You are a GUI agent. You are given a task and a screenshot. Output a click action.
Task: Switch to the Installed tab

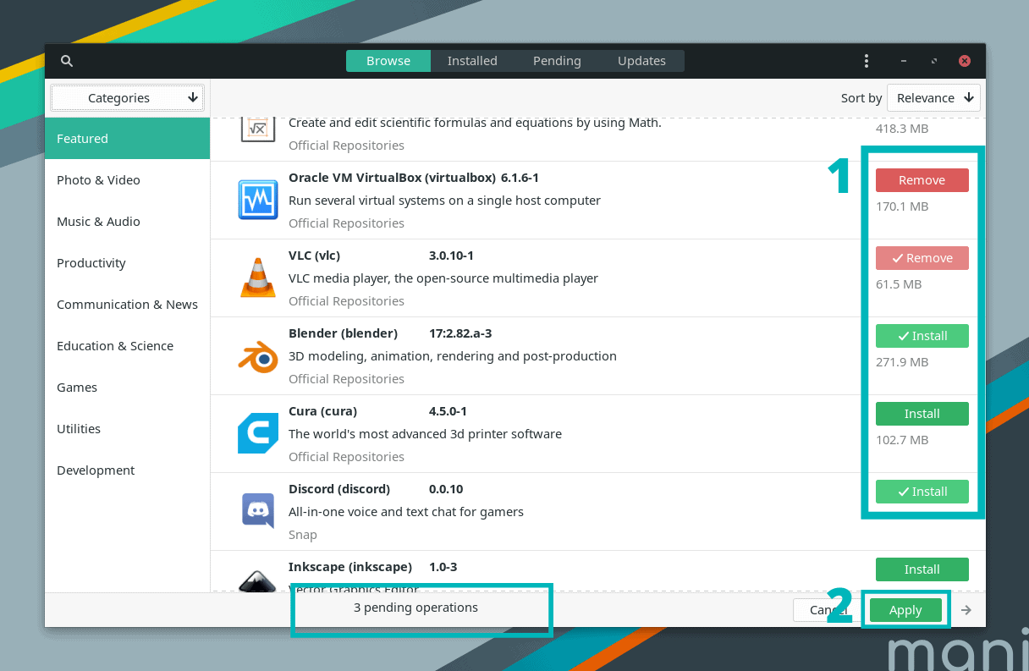point(472,60)
